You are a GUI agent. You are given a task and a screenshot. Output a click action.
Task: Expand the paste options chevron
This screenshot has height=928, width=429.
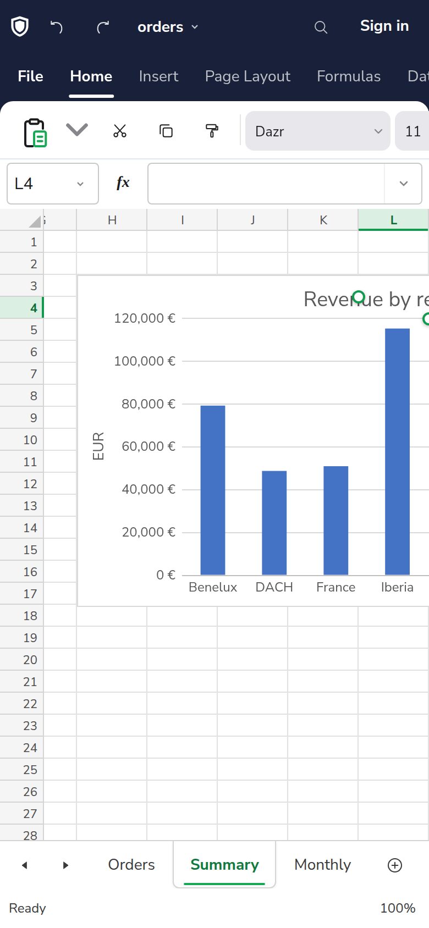(77, 130)
